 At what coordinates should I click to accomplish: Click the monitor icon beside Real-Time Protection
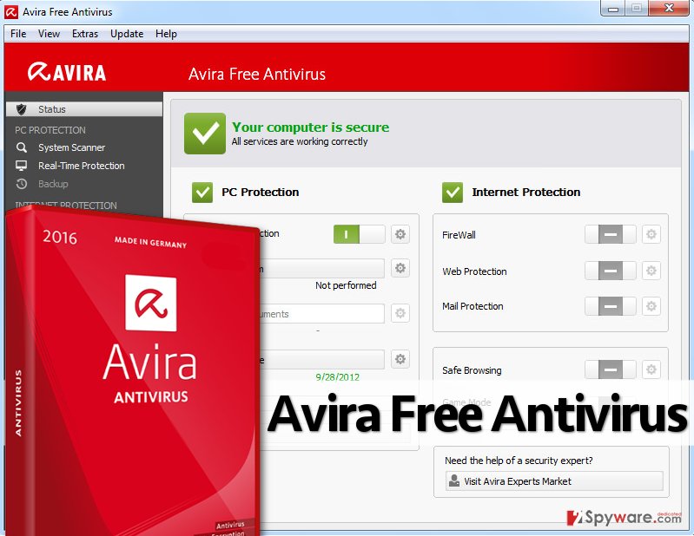tap(21, 166)
